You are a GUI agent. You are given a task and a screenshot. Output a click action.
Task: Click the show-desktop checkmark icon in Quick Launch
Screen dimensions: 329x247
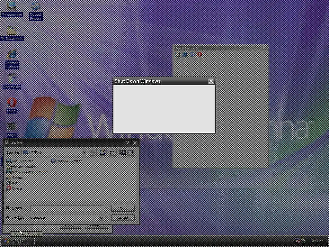[177, 55]
